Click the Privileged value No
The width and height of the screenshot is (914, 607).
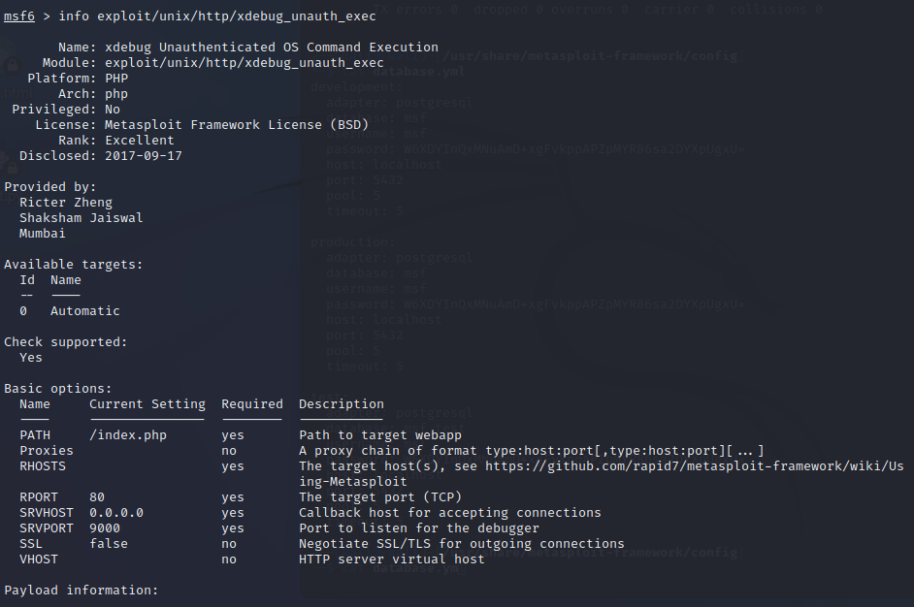tap(113, 110)
